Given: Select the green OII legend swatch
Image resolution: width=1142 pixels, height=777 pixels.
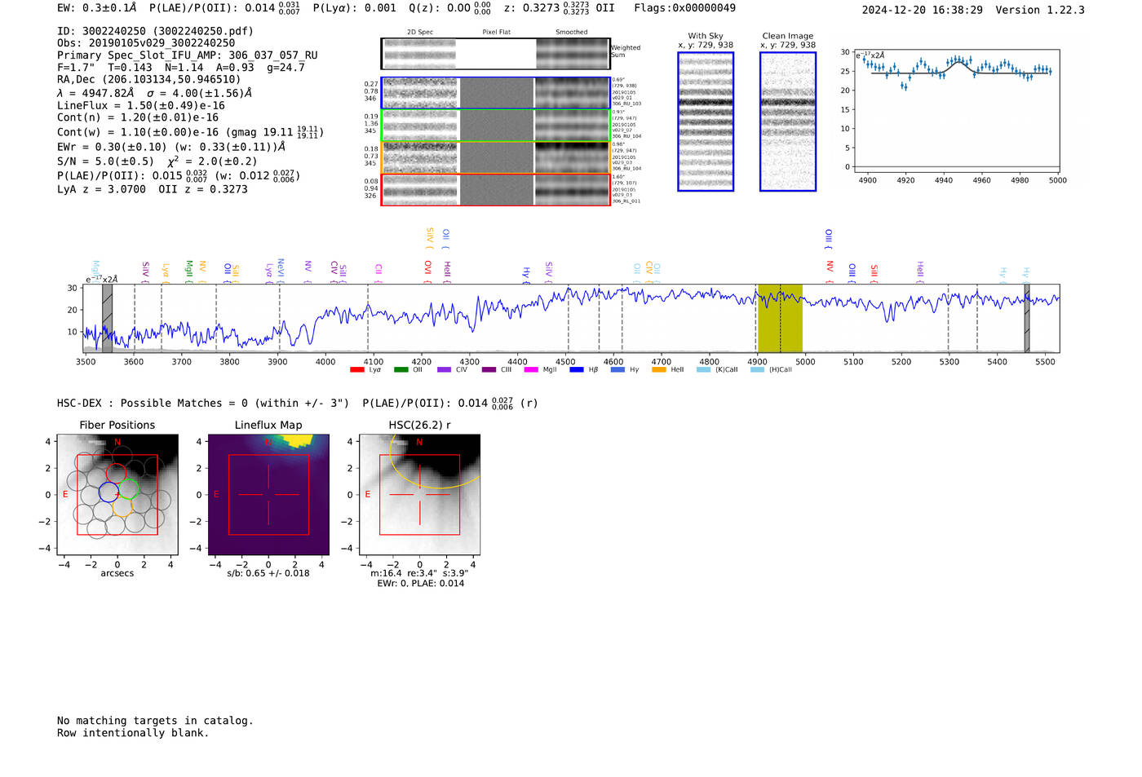Looking at the screenshot, I should [x=401, y=370].
